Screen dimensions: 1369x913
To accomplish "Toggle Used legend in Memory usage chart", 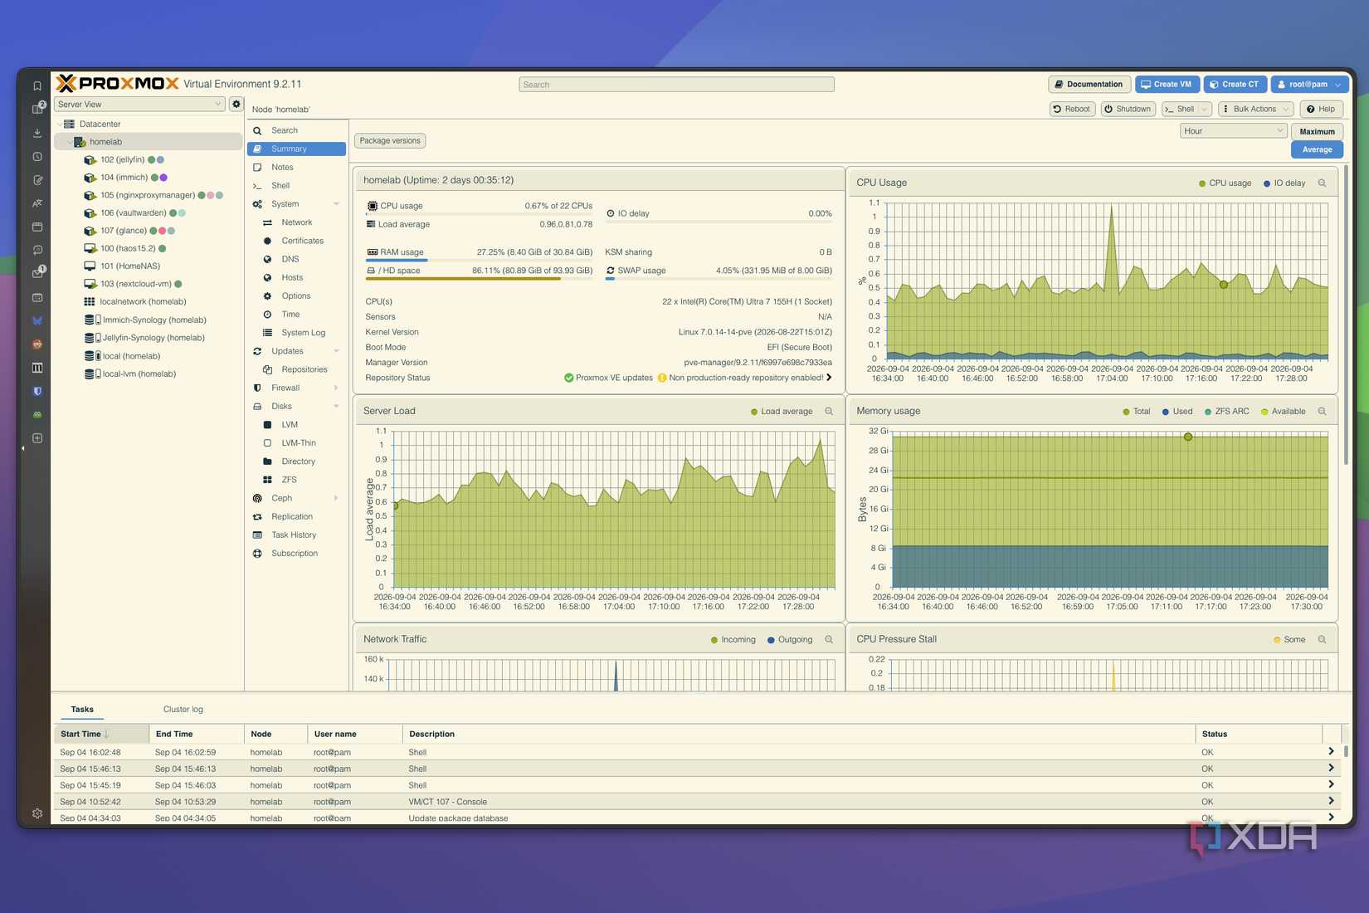I will click(1177, 412).
